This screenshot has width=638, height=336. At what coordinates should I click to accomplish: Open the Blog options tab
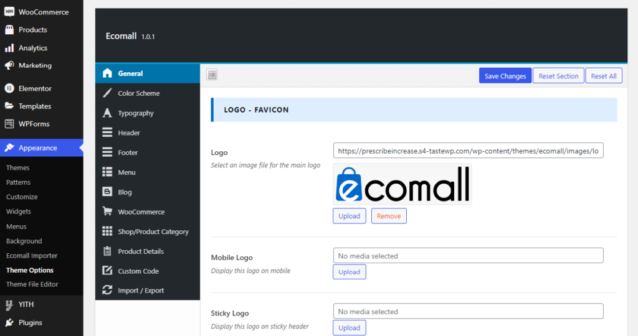pyautogui.click(x=148, y=192)
